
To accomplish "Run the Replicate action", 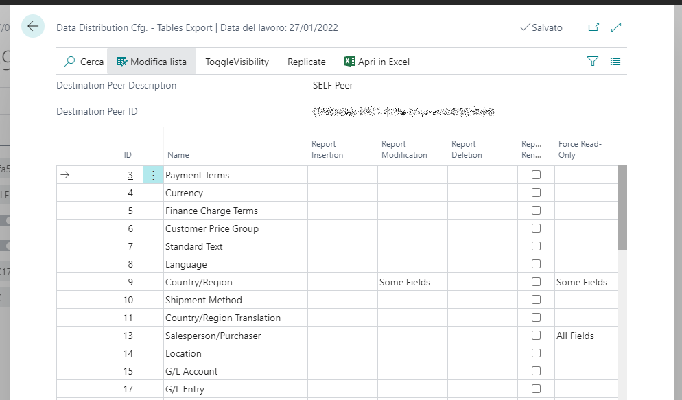I will (x=306, y=62).
